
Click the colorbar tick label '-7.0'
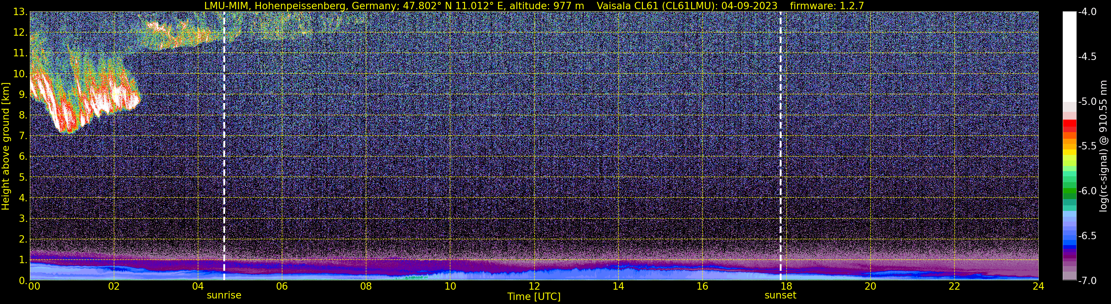(x=1087, y=281)
